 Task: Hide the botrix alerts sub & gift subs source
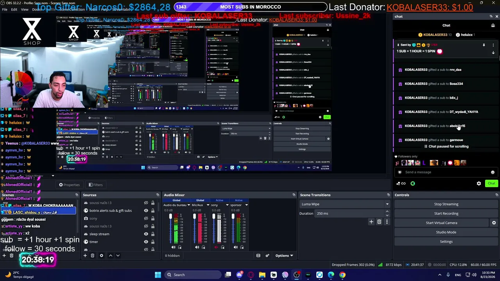pos(146,211)
